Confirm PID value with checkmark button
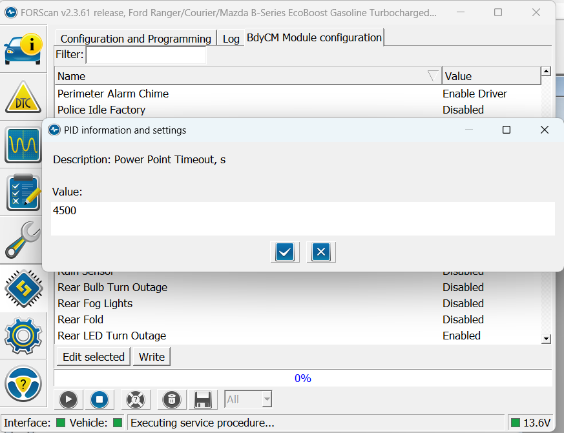Image resolution: width=564 pixels, height=433 pixels. point(285,252)
